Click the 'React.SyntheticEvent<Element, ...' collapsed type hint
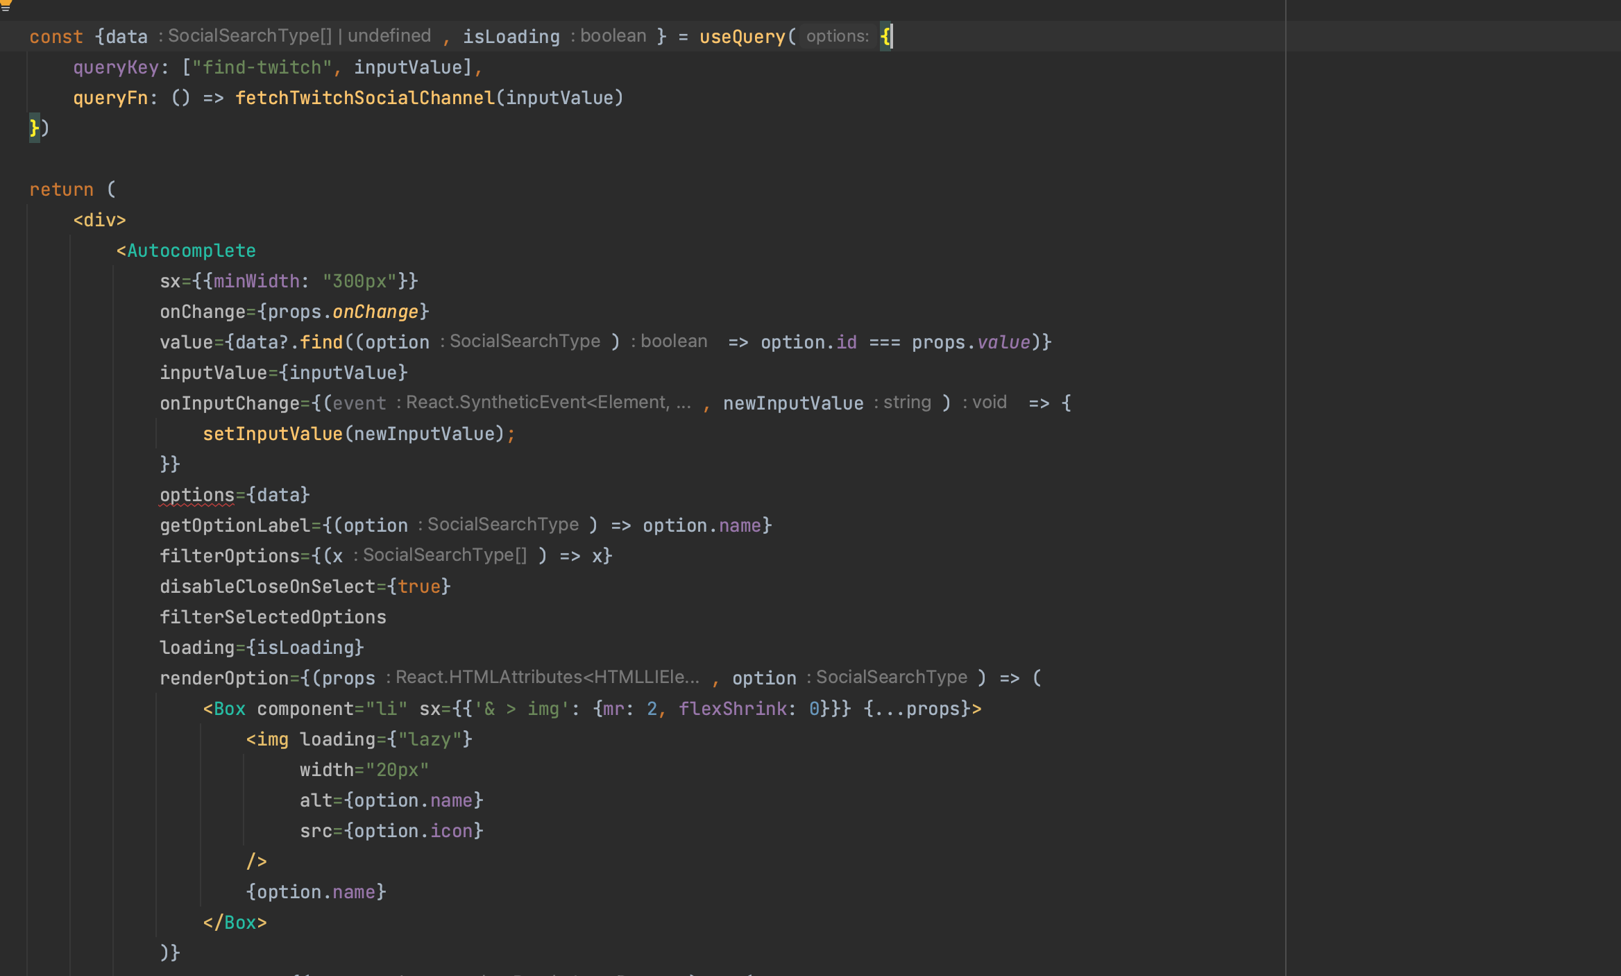 pyautogui.click(x=548, y=403)
